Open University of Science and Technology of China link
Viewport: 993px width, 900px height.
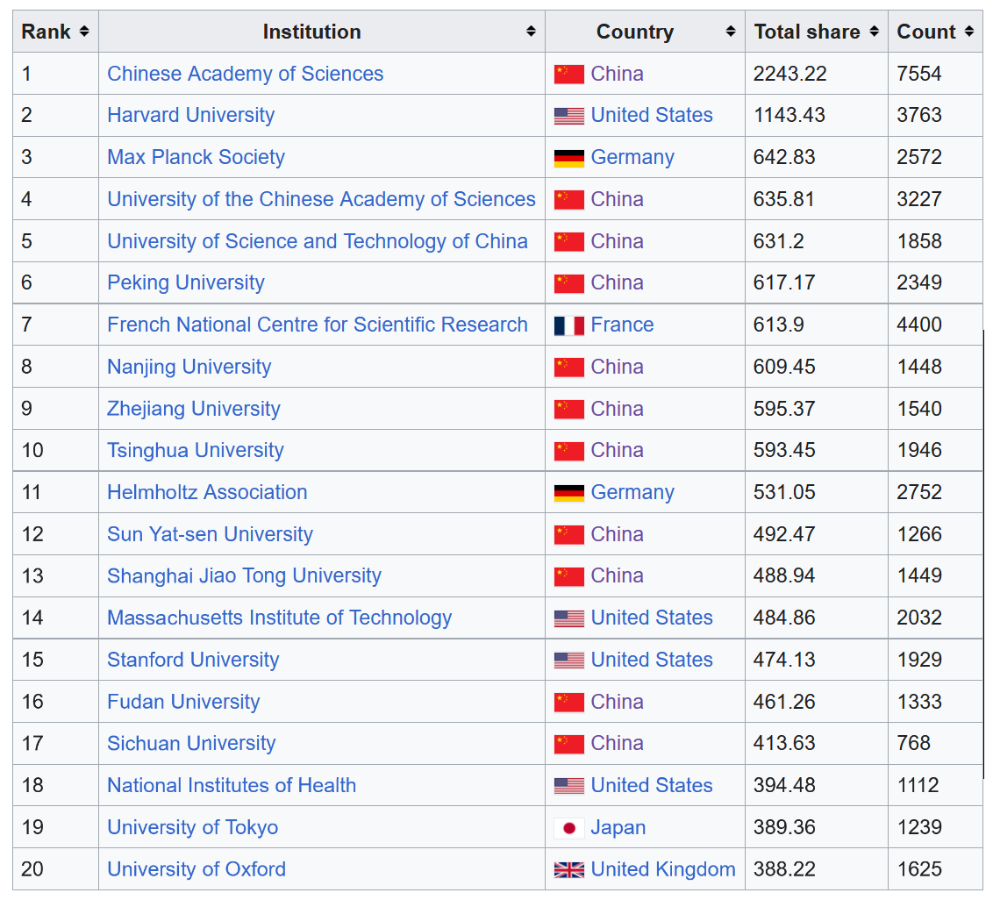[318, 241]
